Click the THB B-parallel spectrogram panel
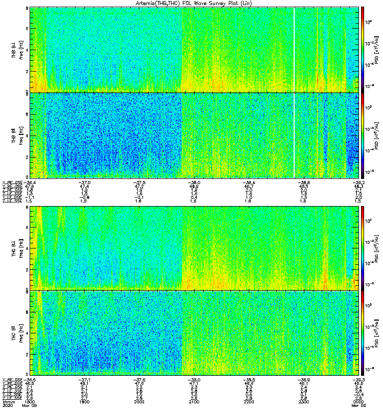Viewport: 383px width, 409px height. 195,135
